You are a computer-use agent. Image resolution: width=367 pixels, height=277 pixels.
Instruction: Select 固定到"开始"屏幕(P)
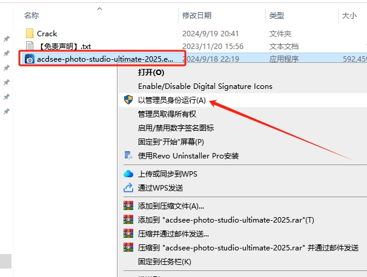pyautogui.click(x=171, y=142)
